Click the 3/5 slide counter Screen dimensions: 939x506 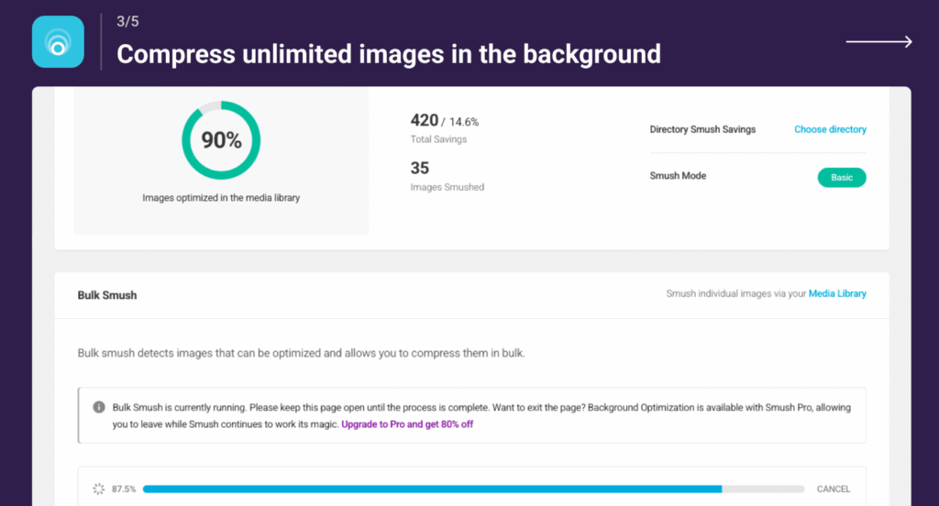click(127, 22)
